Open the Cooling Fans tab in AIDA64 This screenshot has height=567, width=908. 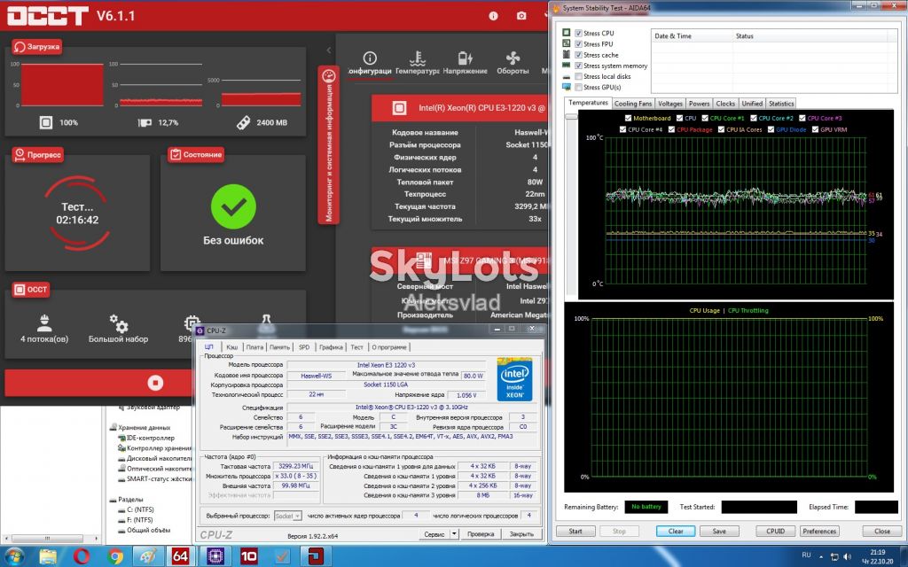click(633, 104)
